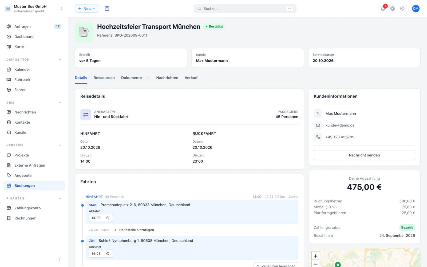
Task: Open Kalender in the sidebar
Action: tap(34, 69)
